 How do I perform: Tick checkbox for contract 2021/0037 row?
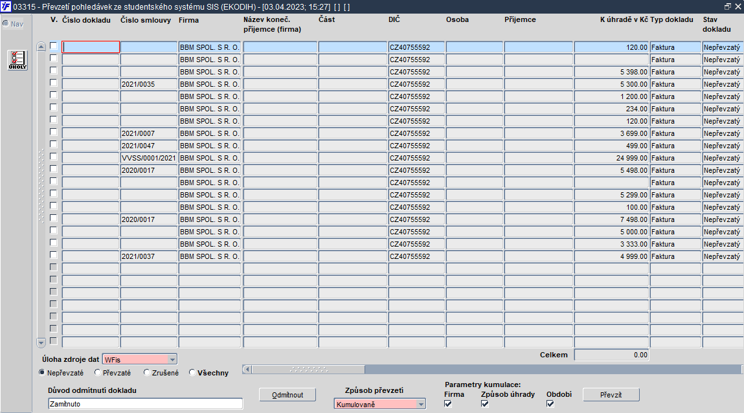[54, 255]
